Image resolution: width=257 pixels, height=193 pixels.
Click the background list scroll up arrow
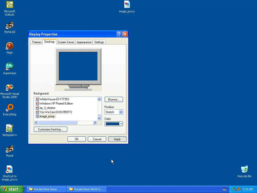99,99
